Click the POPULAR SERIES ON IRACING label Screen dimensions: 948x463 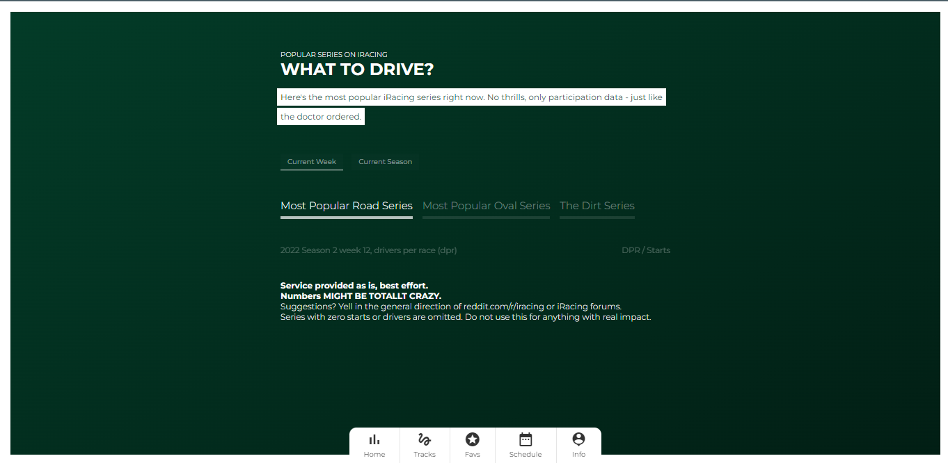coord(334,54)
